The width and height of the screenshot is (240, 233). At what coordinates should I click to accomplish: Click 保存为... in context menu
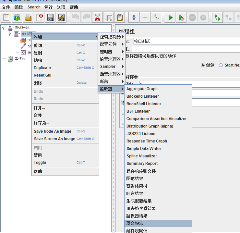66,123
